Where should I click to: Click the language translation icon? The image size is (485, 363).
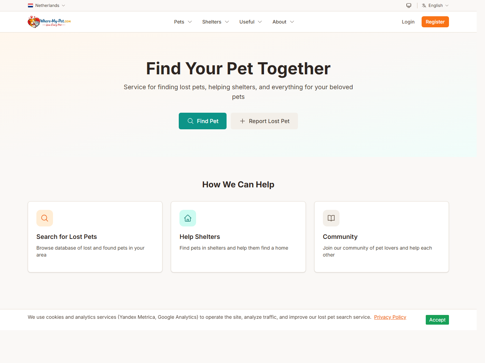(424, 5)
